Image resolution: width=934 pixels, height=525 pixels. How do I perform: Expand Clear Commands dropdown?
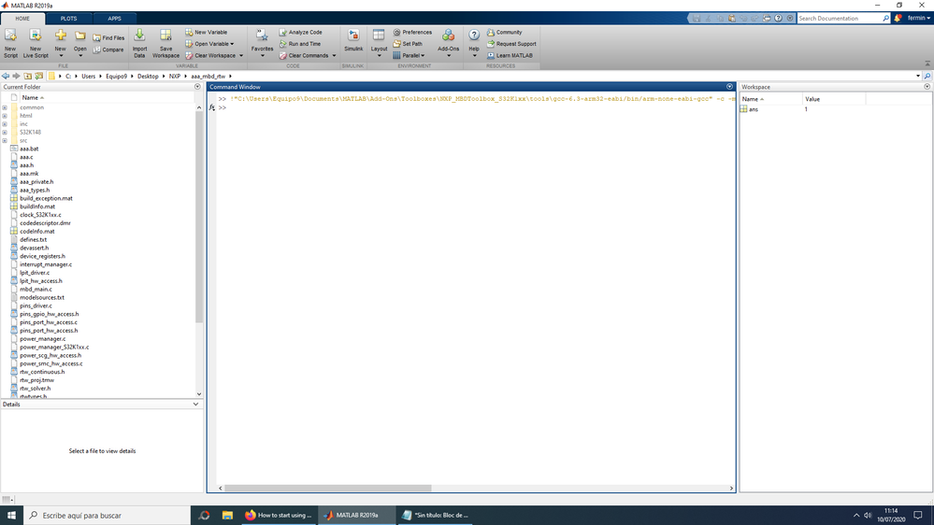click(334, 55)
